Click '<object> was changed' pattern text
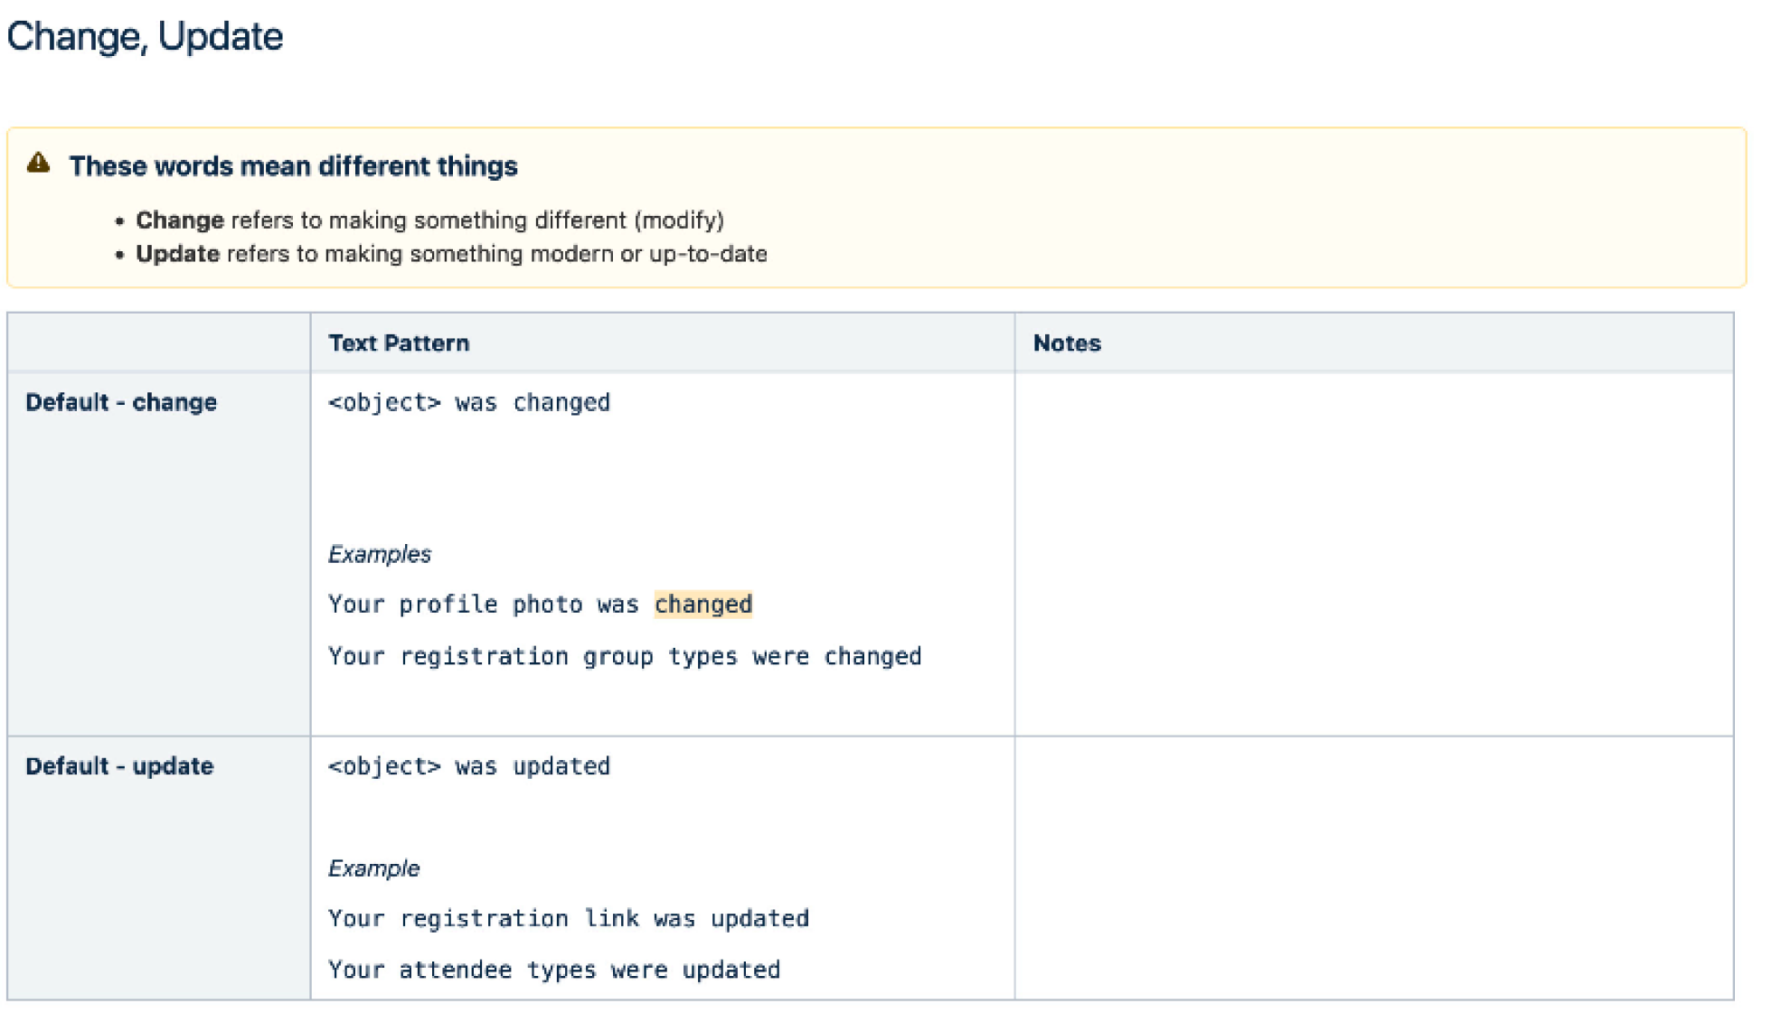Viewport: 1791px width, 1032px height. [469, 402]
